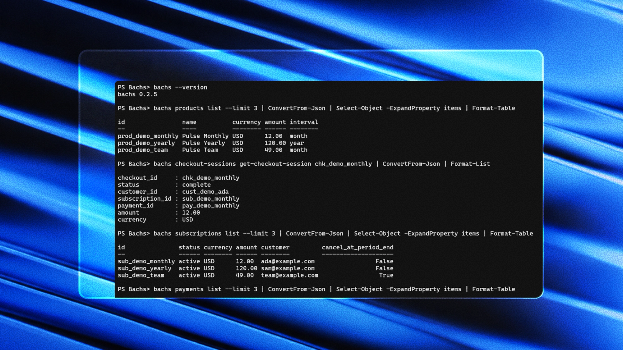The height and width of the screenshot is (350, 623).
Task: Click the 'Pulse Monthly' product name
Action: pos(205,136)
